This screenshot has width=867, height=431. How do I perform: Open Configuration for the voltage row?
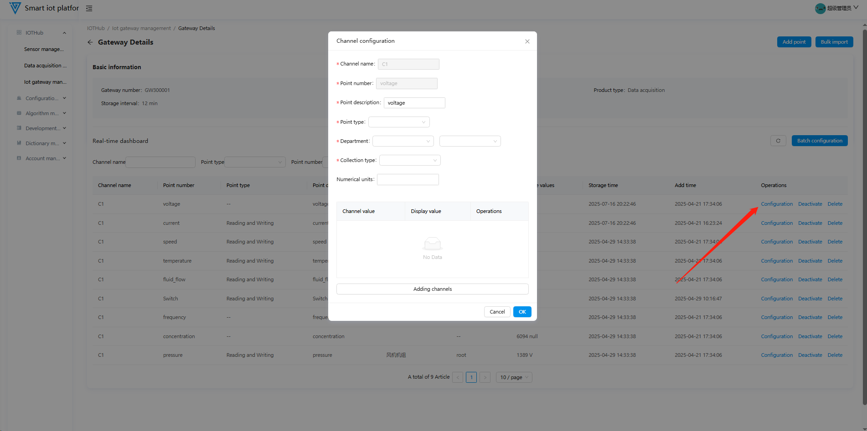[x=777, y=204]
